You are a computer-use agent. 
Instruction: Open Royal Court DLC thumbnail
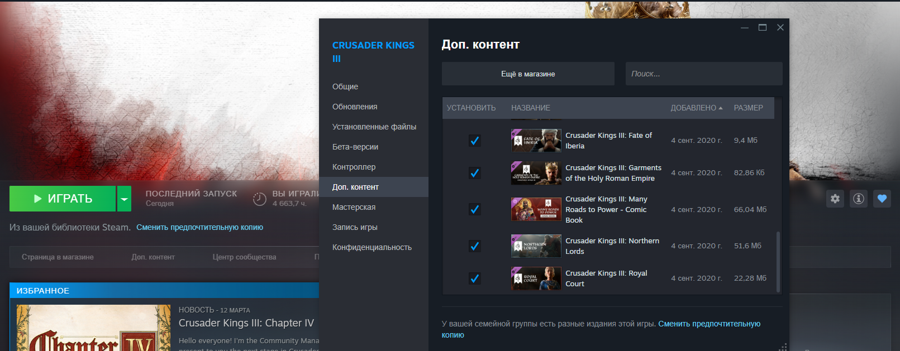click(536, 278)
